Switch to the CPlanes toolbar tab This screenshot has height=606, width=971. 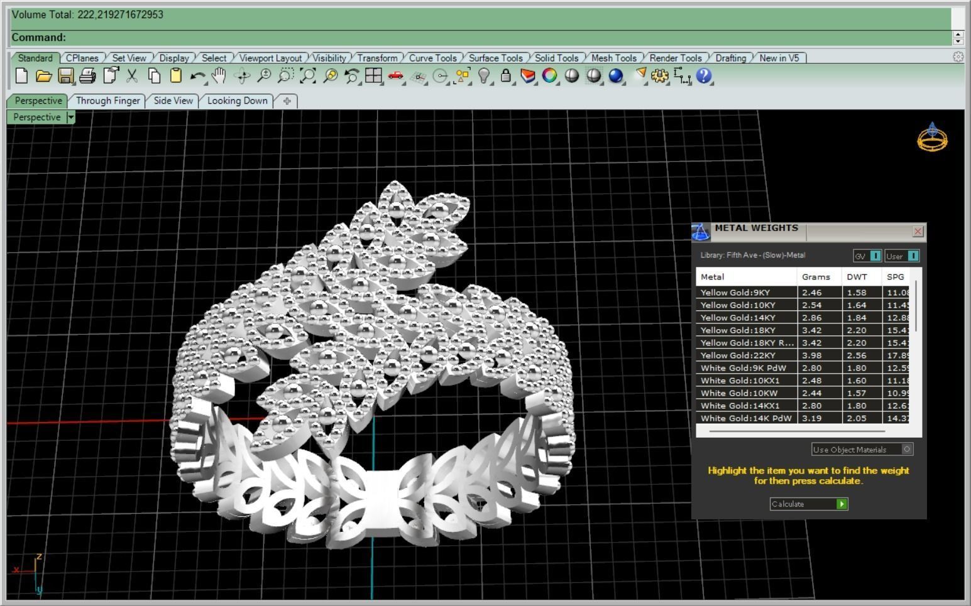tap(82, 58)
